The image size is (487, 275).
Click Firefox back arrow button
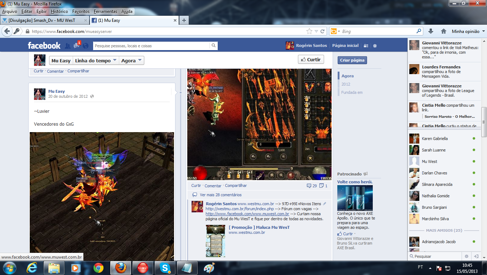click(x=7, y=31)
